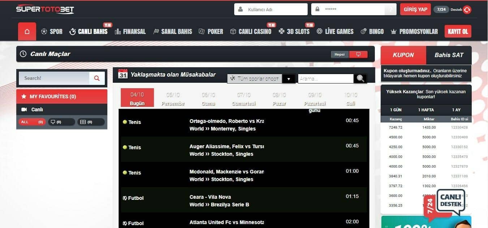Toggle the Hepsi view button
The height and width of the screenshot is (228, 488).
tap(340, 55)
